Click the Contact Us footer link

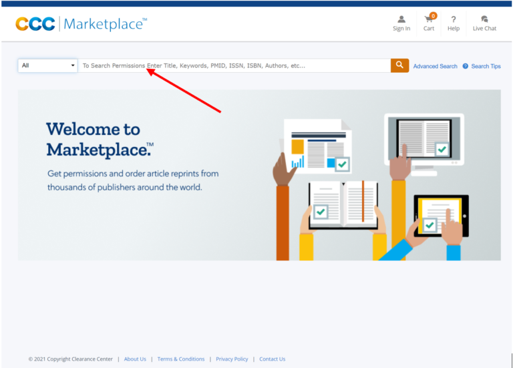point(272,359)
